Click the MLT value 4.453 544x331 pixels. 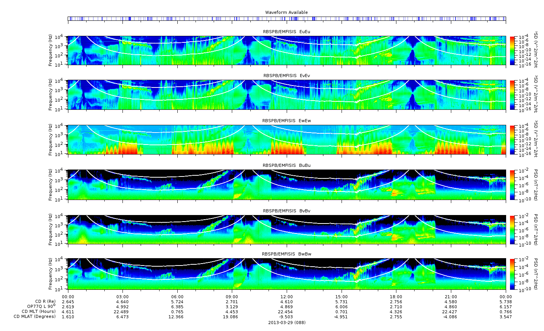point(232,311)
